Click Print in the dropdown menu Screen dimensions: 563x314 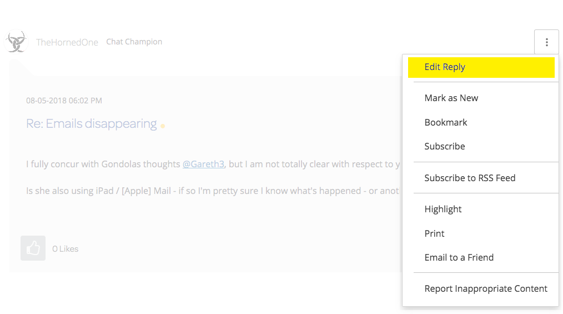(434, 233)
